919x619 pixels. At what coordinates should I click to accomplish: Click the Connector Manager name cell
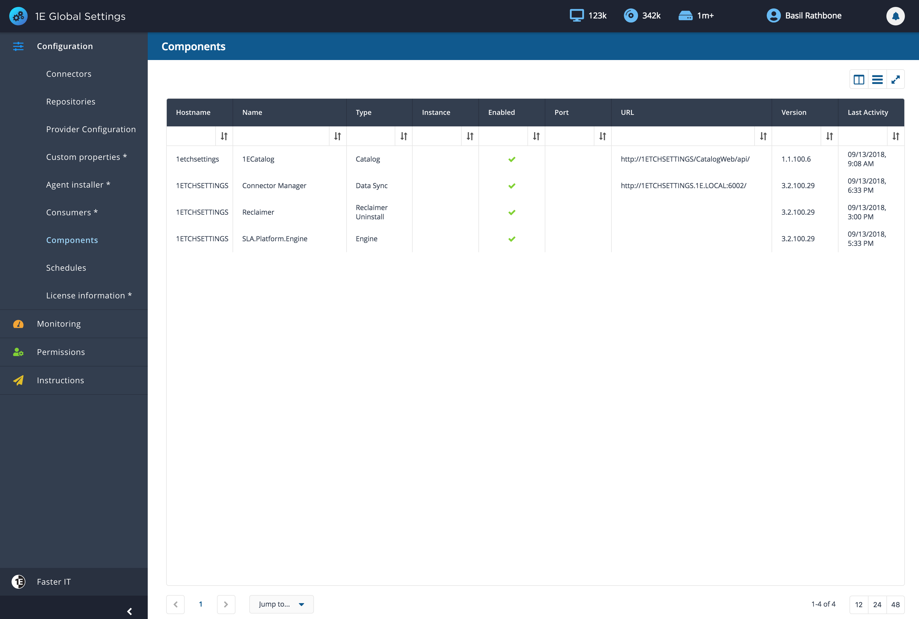pos(274,186)
